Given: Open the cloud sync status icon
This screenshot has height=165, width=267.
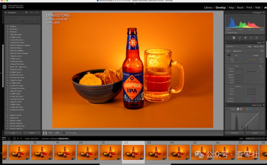Looking at the screenshot, I should [265, 8].
